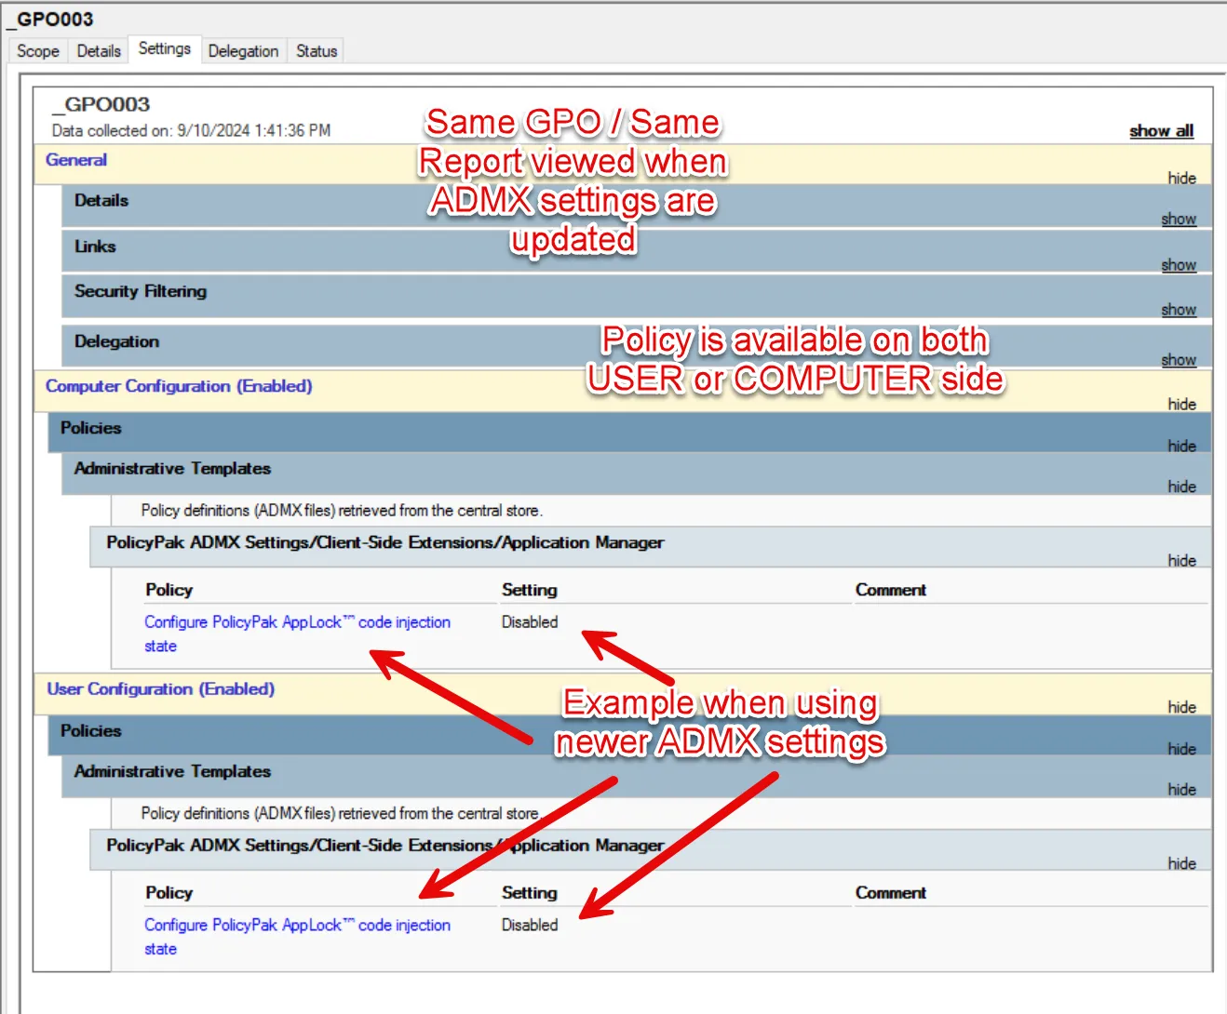
Task: Select the Delegation tab
Action: click(243, 51)
